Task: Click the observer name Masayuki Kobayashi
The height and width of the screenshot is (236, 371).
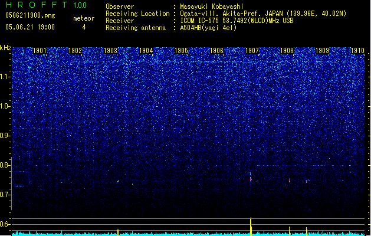Action: [x=212, y=6]
